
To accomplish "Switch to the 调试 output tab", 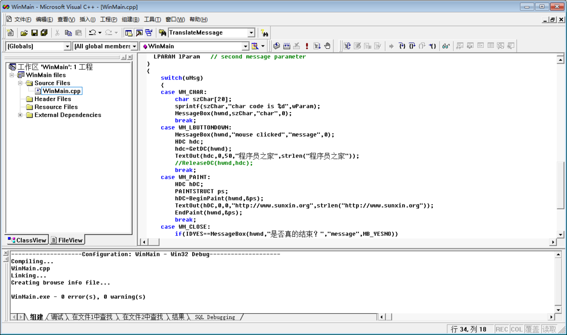I will tap(57, 317).
